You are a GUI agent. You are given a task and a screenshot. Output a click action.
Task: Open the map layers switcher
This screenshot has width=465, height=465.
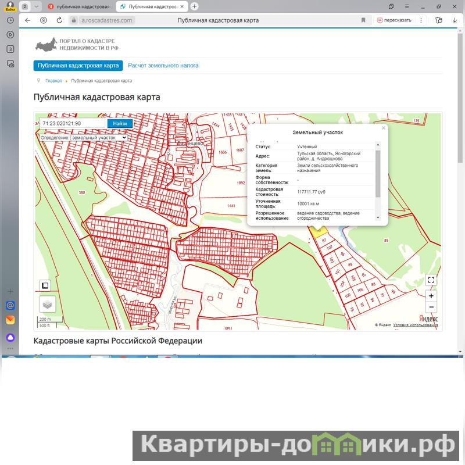[x=47, y=304]
